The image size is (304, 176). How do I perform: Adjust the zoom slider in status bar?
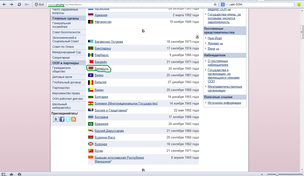click(277, 174)
